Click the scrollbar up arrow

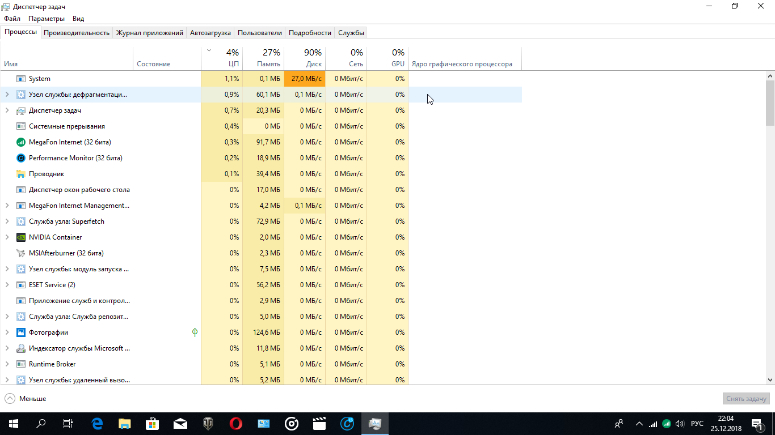pyautogui.click(x=770, y=75)
